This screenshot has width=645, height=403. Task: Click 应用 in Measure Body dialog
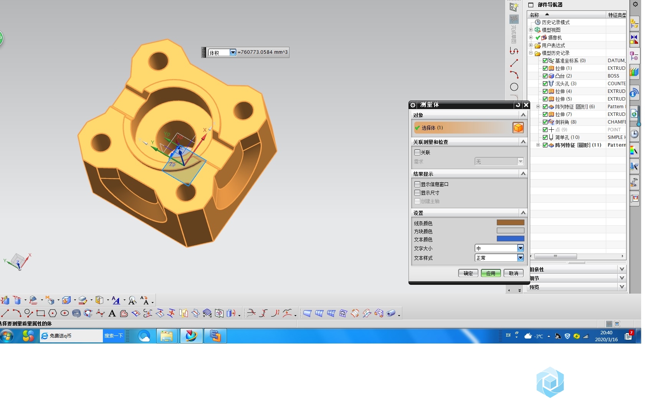coord(491,273)
